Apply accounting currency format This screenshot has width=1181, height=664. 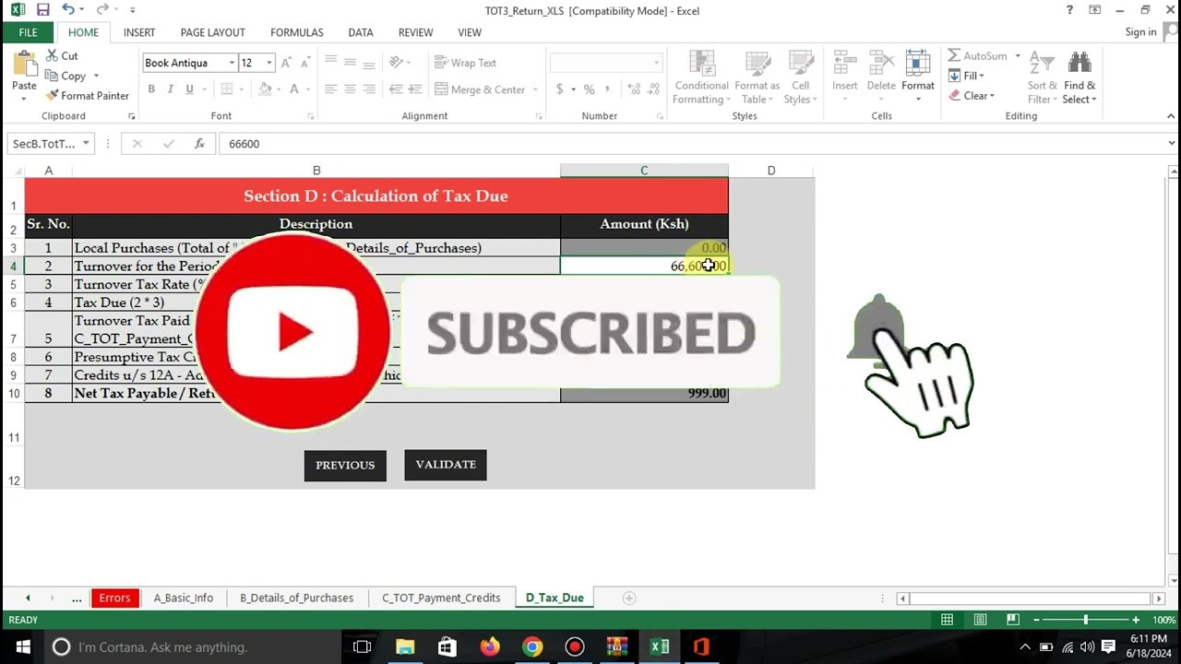point(559,89)
